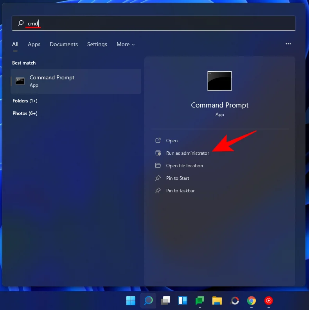Click the search magnifier icon in search box
Viewport: 309px width, 310px height.
click(21, 23)
